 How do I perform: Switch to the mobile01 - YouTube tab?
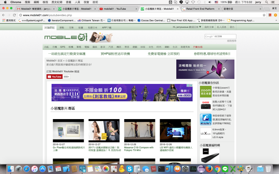118,9
